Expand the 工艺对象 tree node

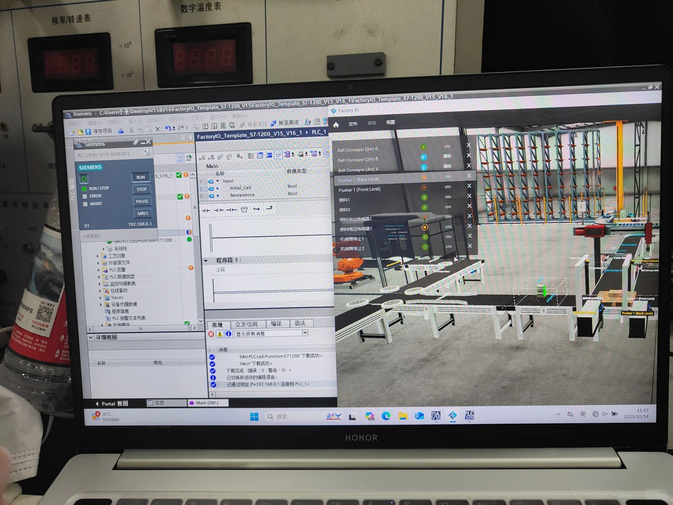(98, 256)
